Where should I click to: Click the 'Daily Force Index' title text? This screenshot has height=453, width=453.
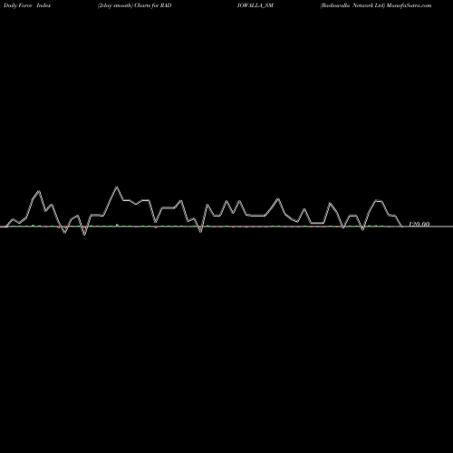[27, 5]
